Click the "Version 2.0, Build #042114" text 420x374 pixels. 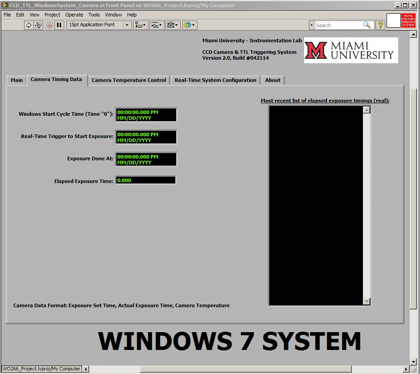click(235, 58)
